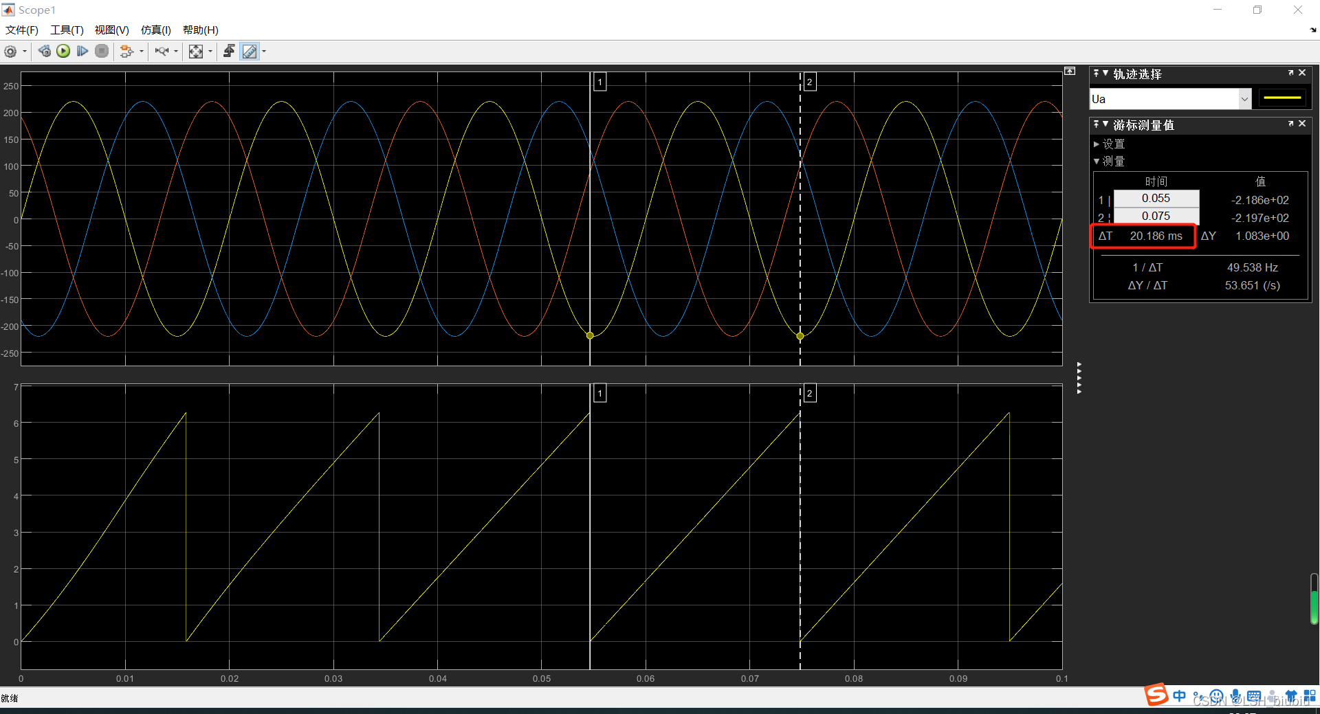Click the Sogou punctuation toggle icon
Viewport: 1320px width, 714px height.
tap(1199, 696)
